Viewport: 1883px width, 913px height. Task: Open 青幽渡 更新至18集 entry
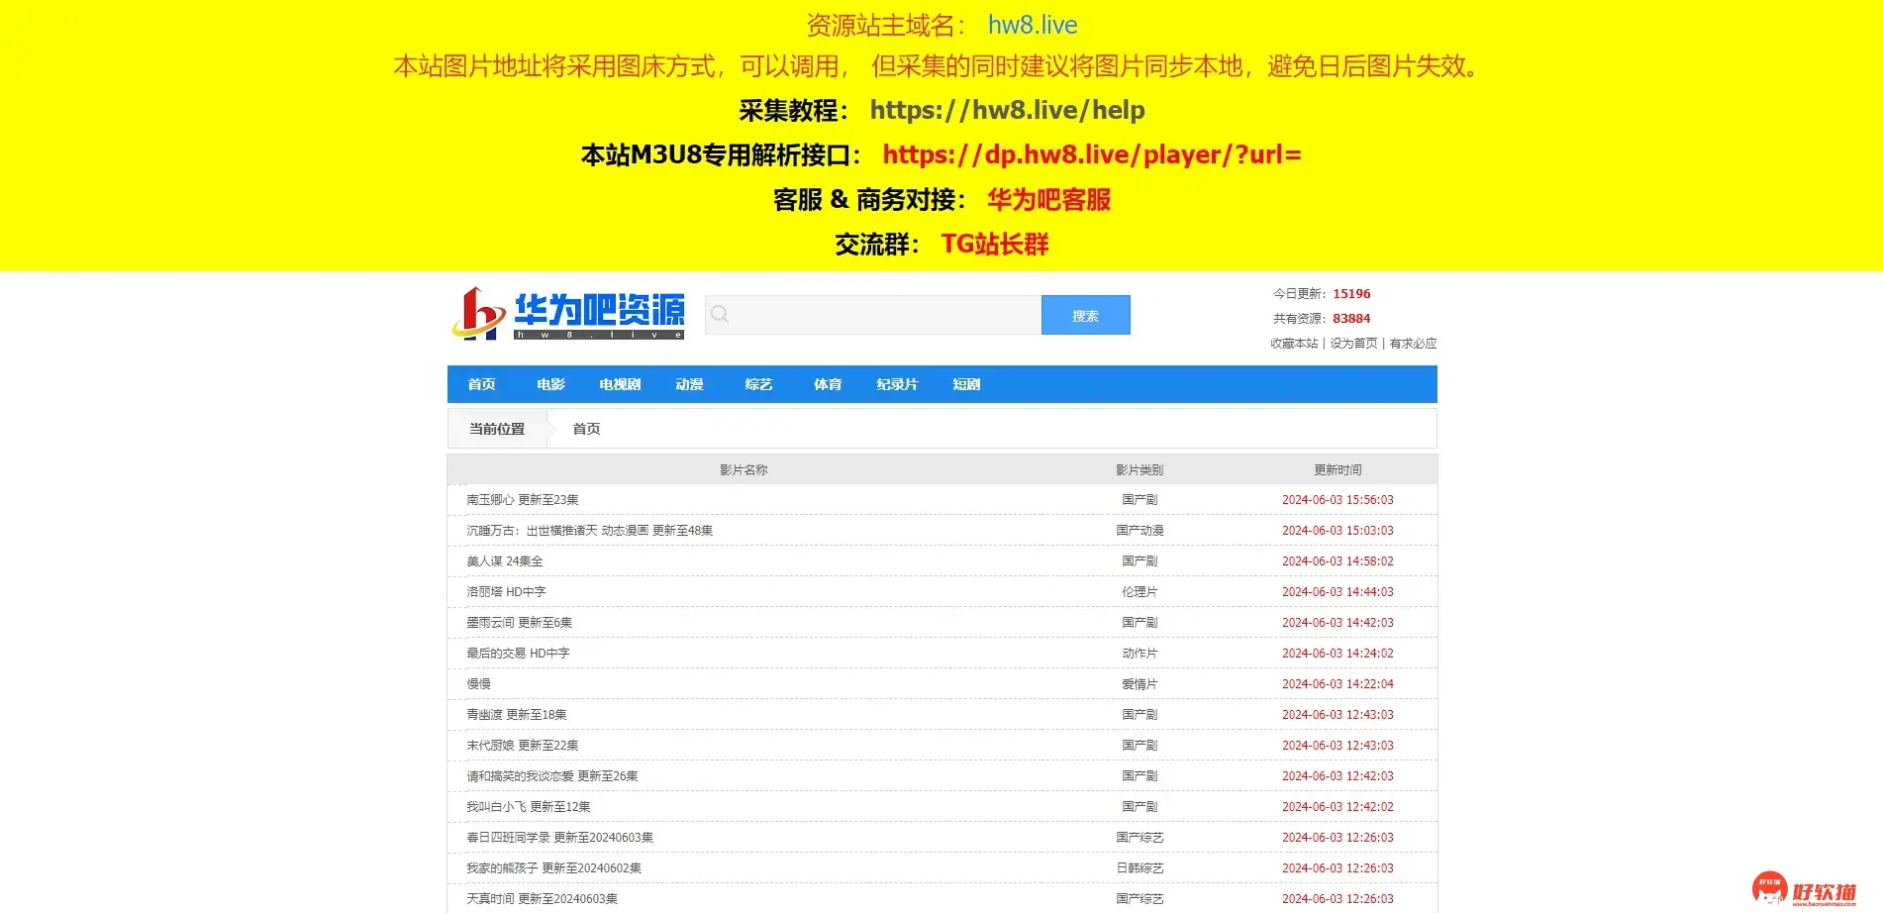517,715
